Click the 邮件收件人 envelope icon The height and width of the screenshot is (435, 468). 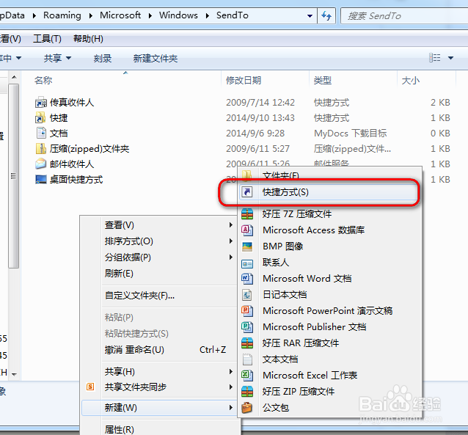point(41,164)
